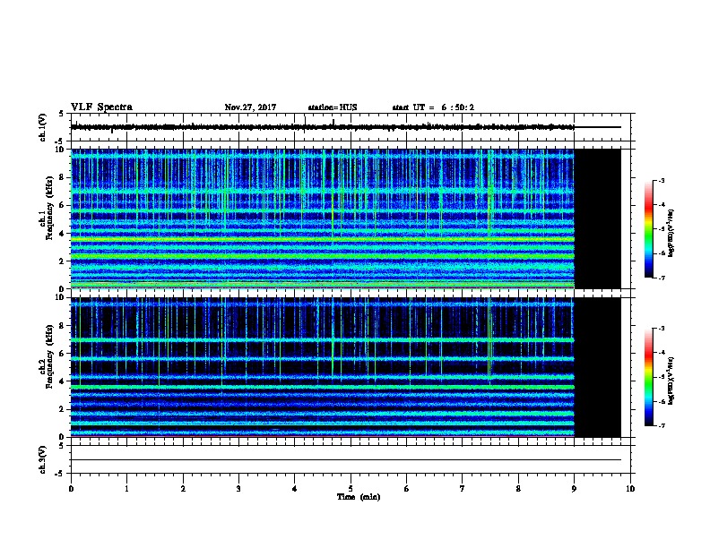Screen dimensions: 710x548
Task: Click the black no-data region in ch.2 spectrogram
Action: coord(597,367)
